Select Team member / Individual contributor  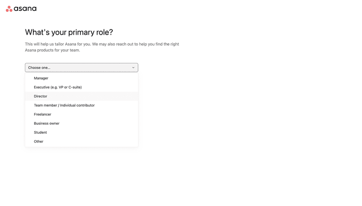[64, 105]
